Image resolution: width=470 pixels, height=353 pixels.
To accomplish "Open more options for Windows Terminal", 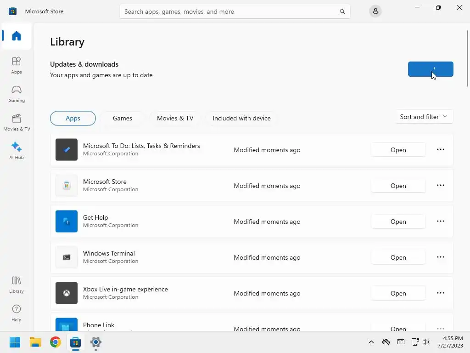I will [x=440, y=257].
